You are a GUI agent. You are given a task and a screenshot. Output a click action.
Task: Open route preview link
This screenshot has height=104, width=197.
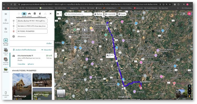click(x=31, y=64)
